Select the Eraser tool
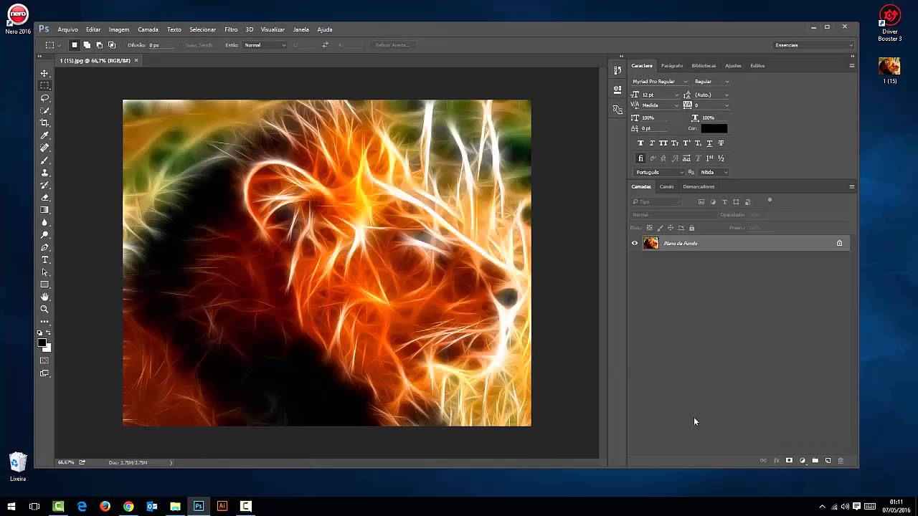This screenshot has width=918, height=516. coord(44,197)
